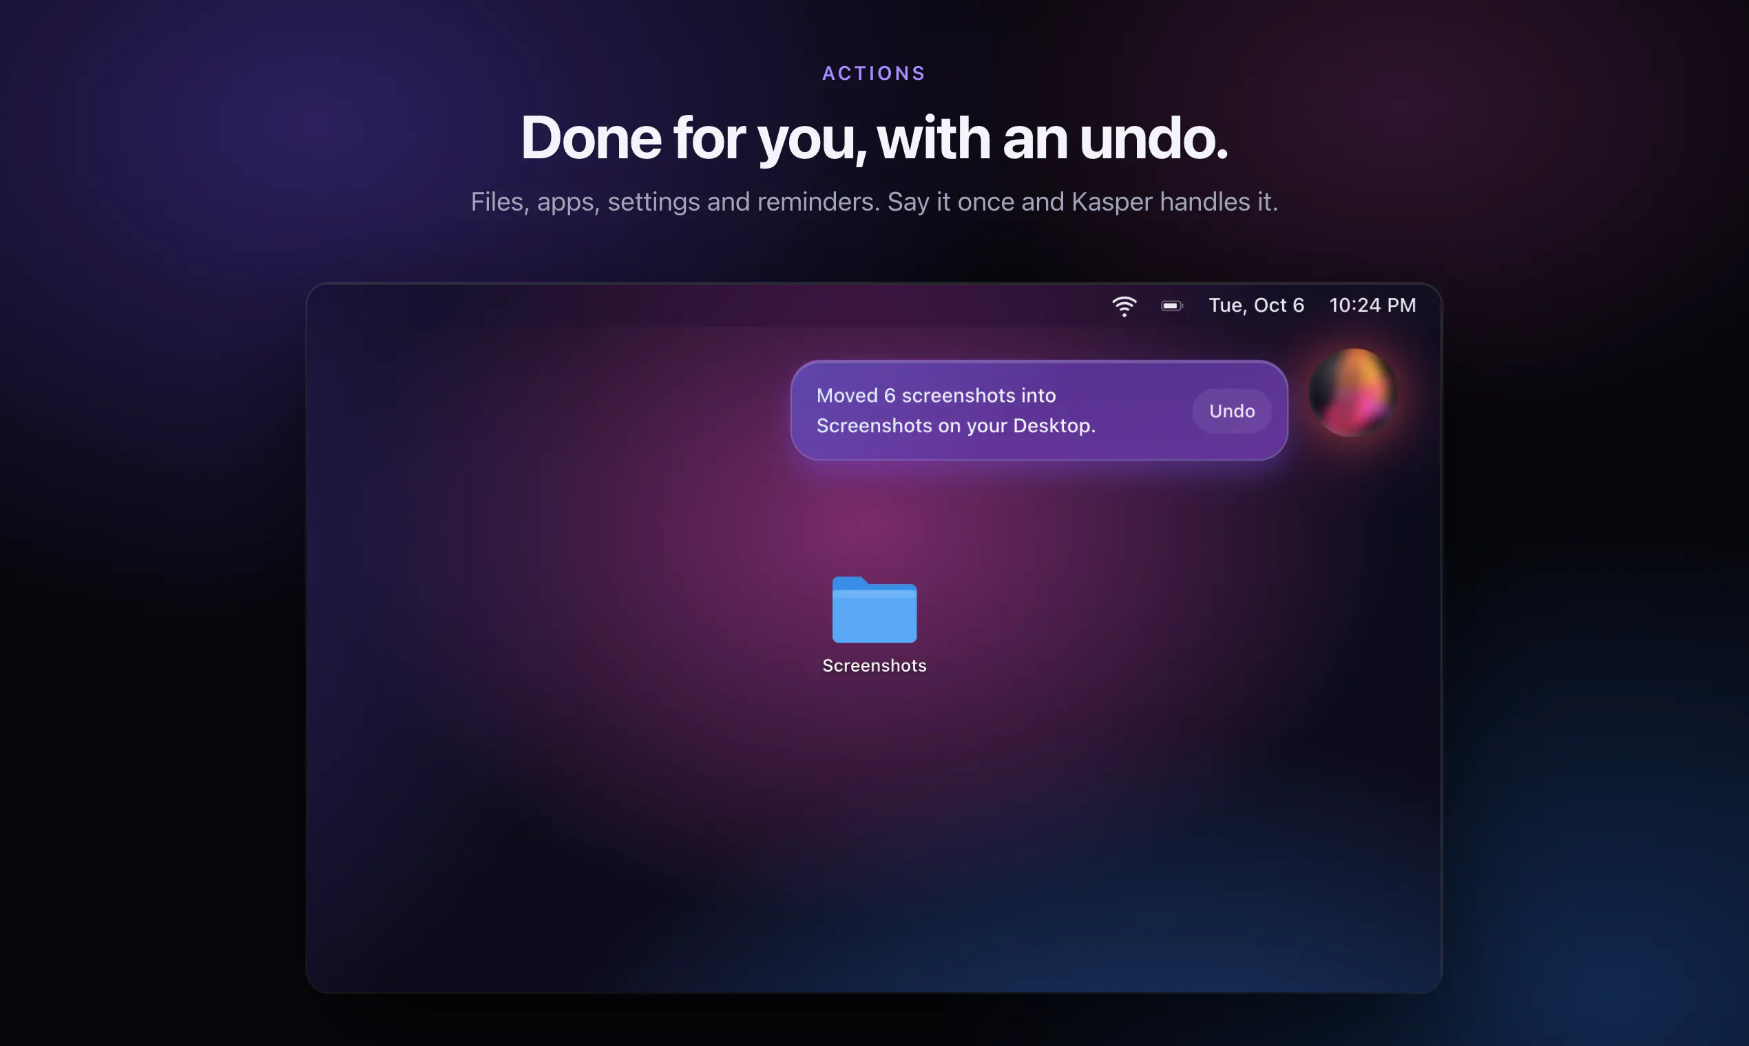The height and width of the screenshot is (1046, 1749).
Task: Select the Screenshots folder label
Action: click(x=874, y=665)
